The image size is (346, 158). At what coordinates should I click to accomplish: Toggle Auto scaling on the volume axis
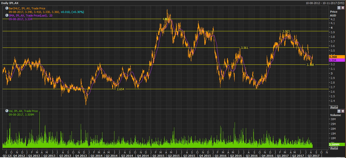click(334, 148)
